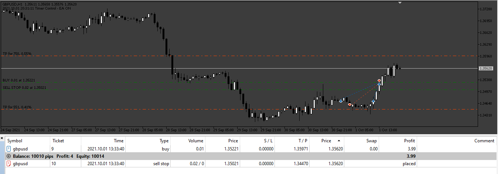Select the 'BUY 0.01 at 1.35221' line label

tap(19, 80)
